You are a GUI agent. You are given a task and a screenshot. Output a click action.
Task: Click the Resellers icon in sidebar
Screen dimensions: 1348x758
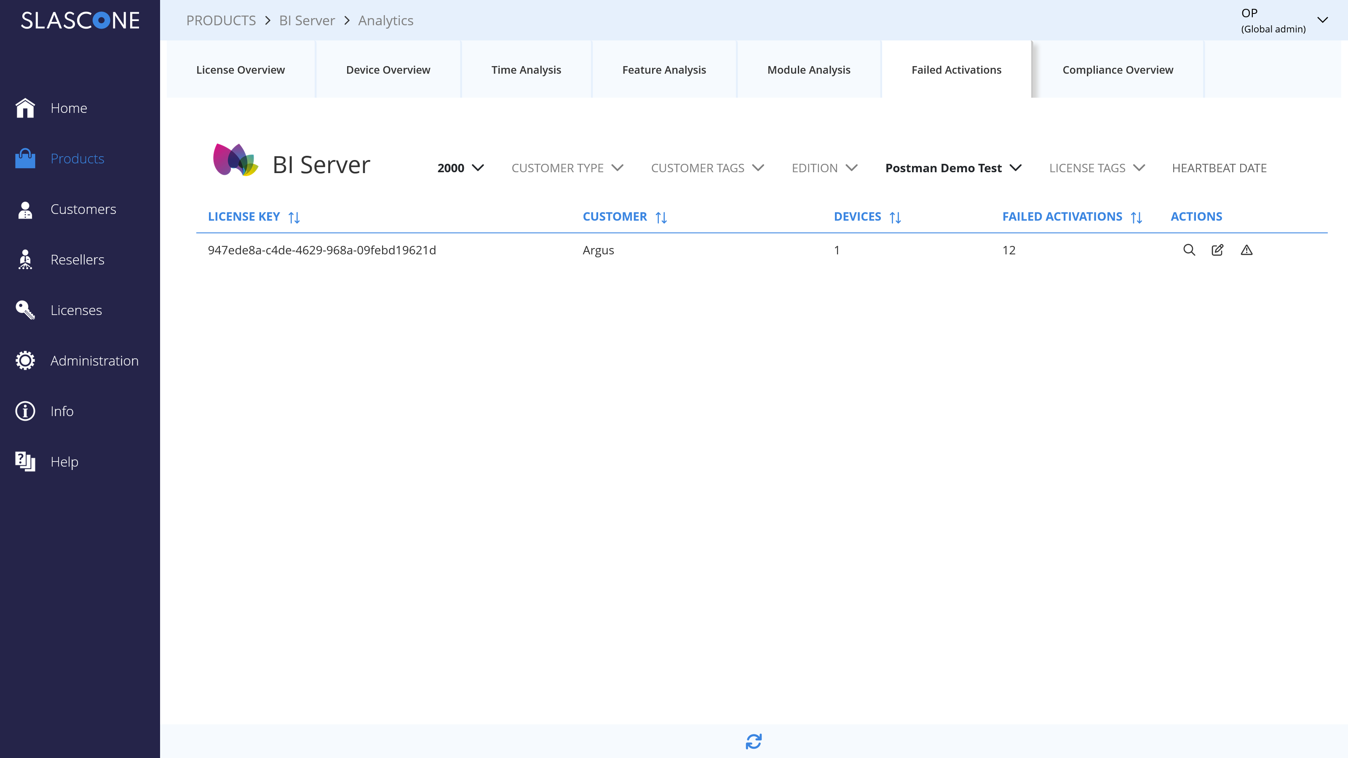25,259
